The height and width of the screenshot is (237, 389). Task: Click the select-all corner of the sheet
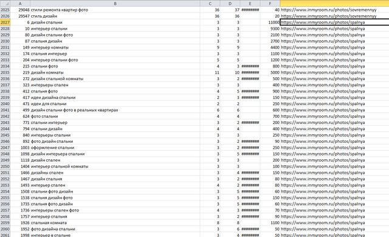[5, 4]
